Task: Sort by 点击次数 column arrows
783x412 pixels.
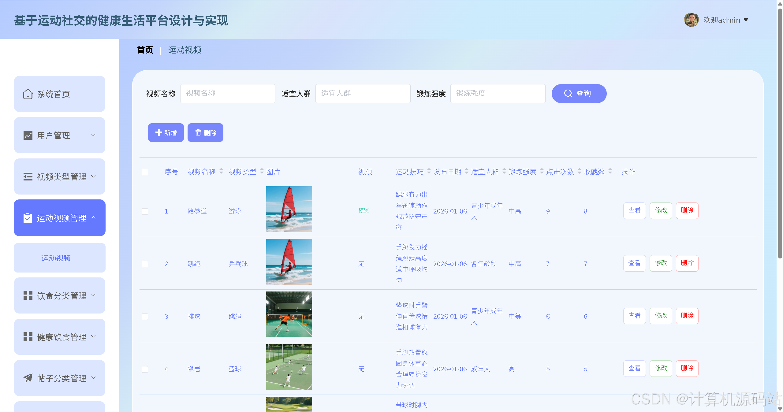Action: (x=580, y=171)
